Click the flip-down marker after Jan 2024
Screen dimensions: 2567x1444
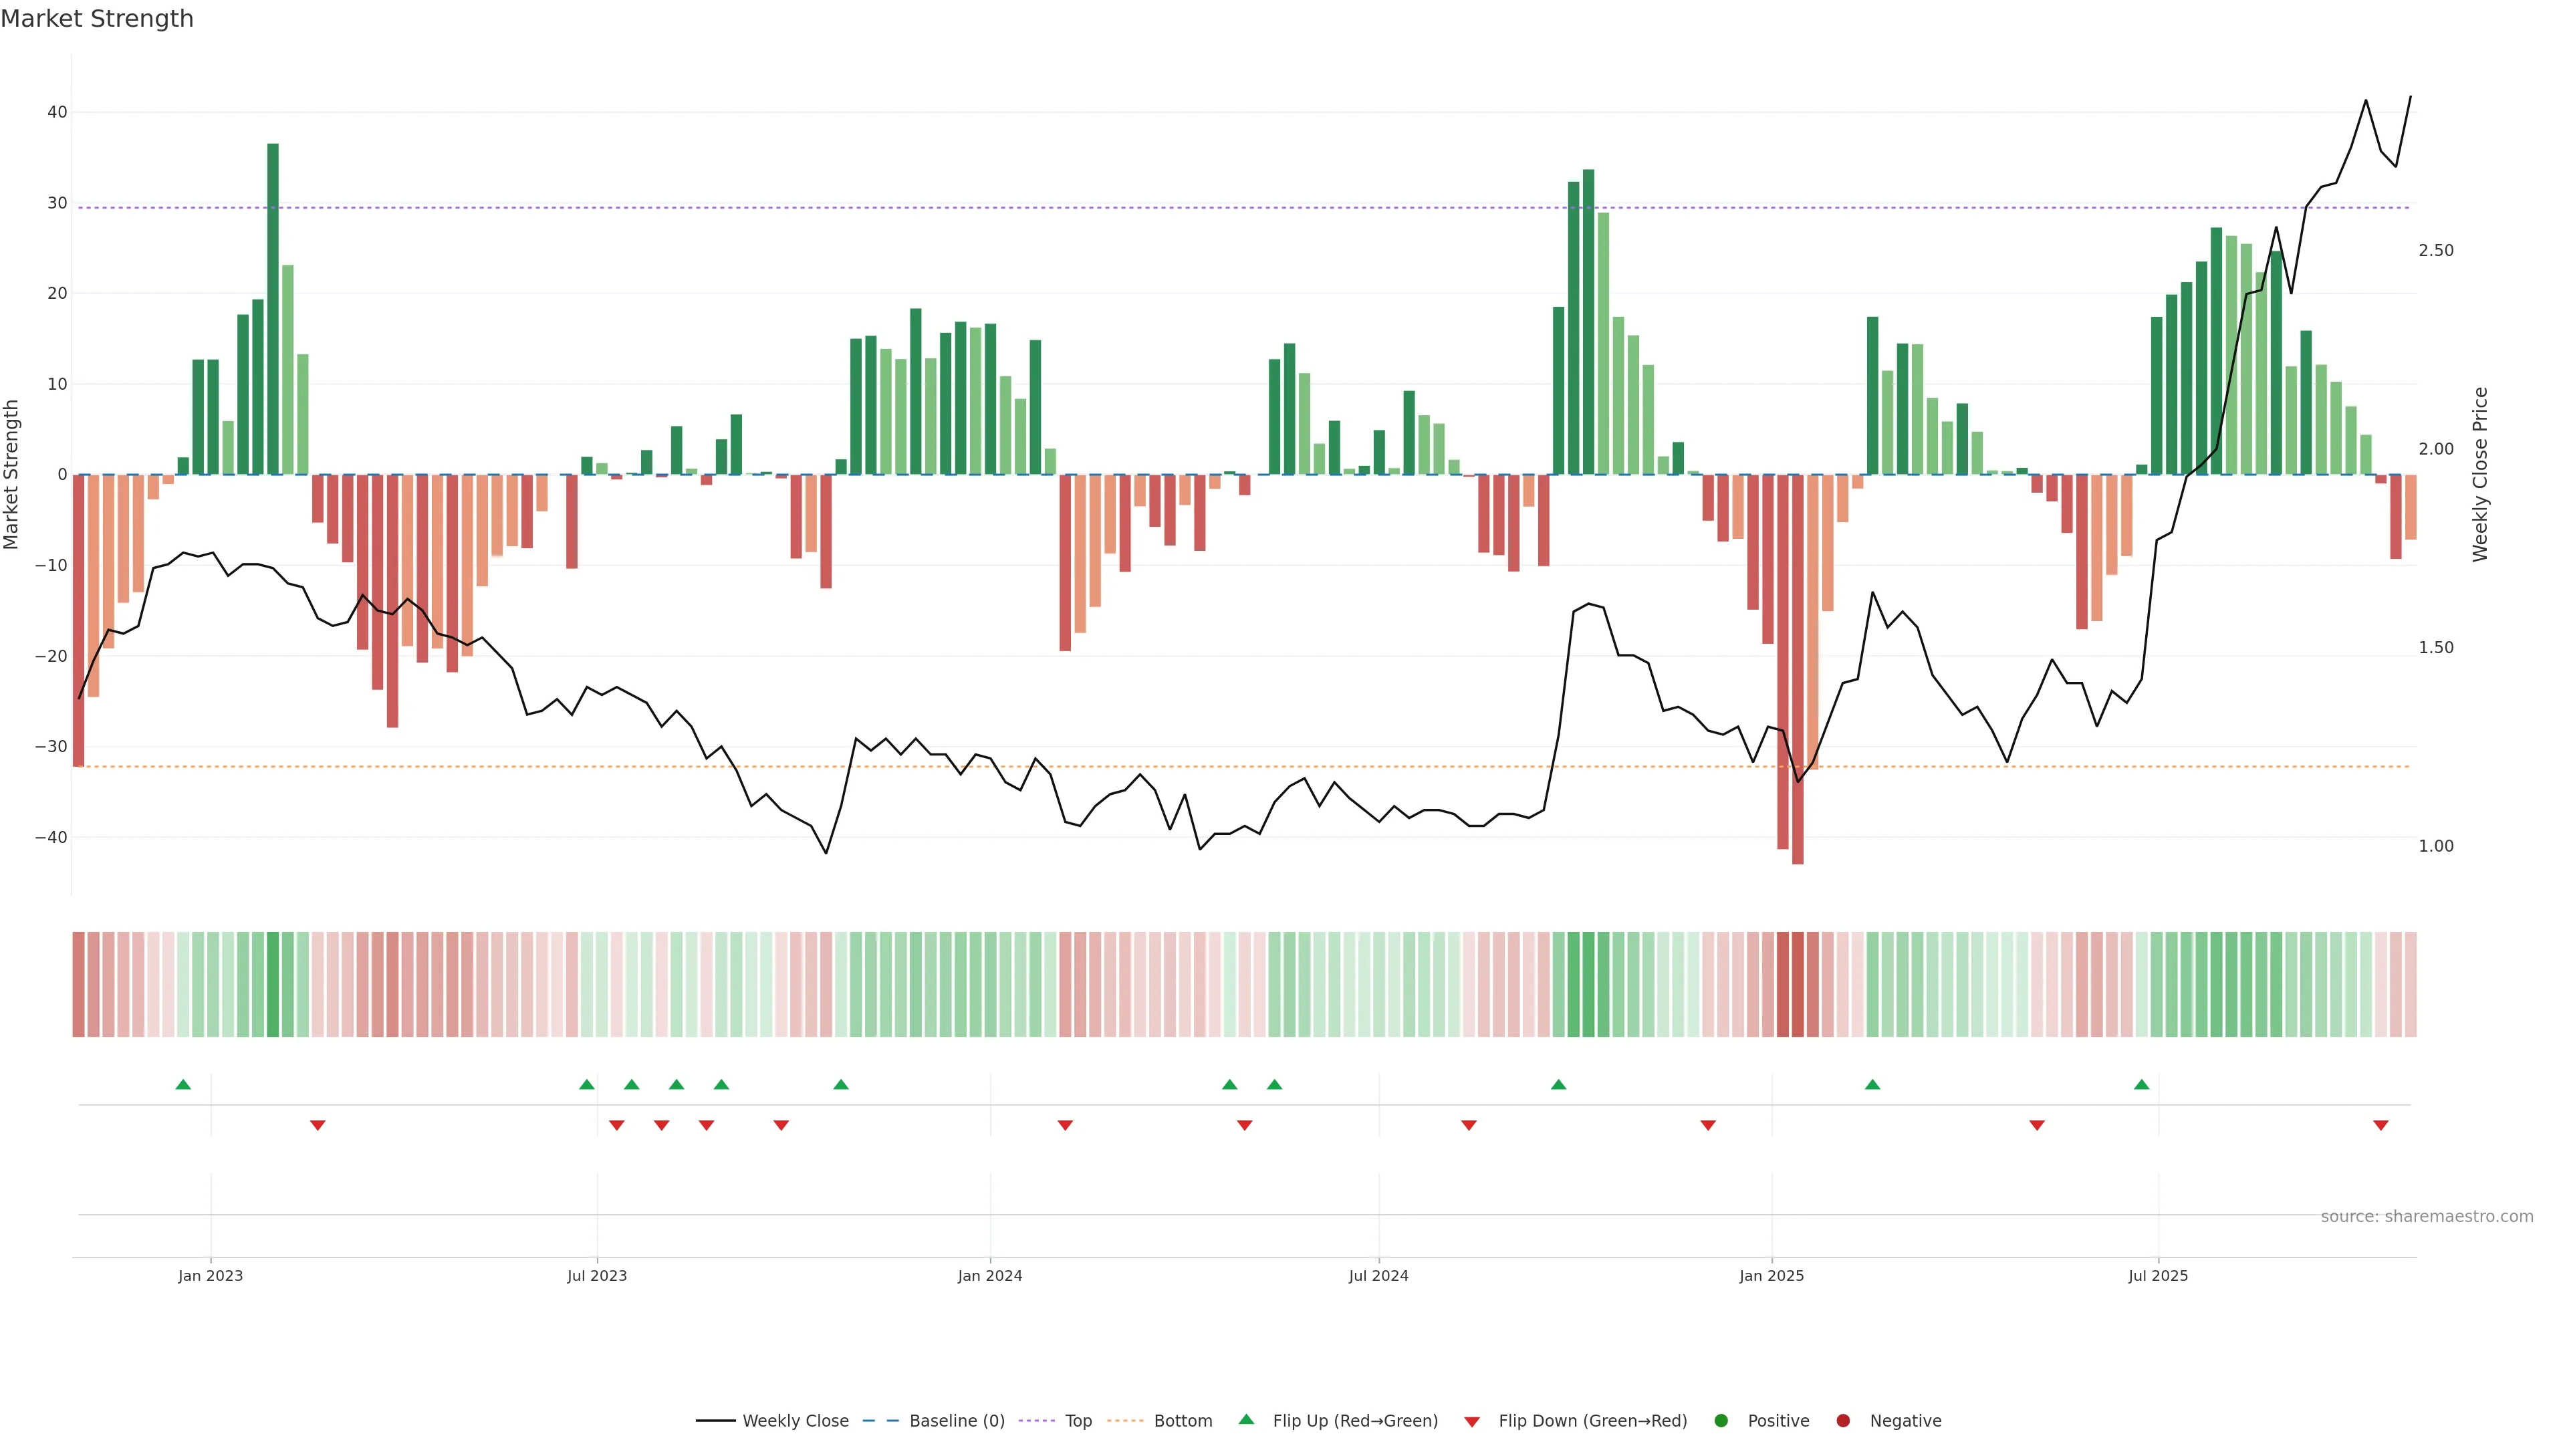point(1066,1125)
